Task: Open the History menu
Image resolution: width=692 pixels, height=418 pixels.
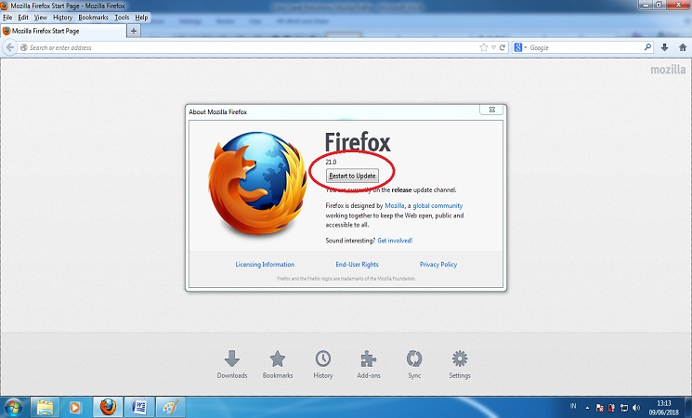Action: [62, 18]
